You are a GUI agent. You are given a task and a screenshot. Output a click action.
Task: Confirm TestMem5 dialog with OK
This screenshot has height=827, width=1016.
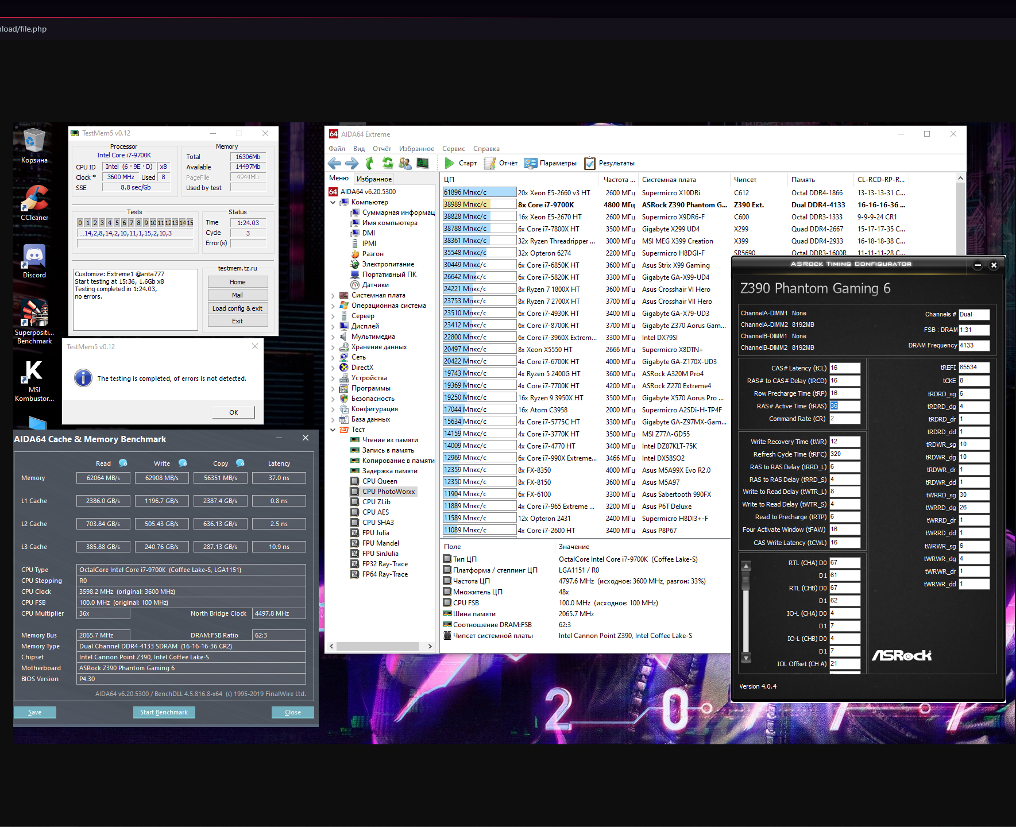tap(234, 412)
